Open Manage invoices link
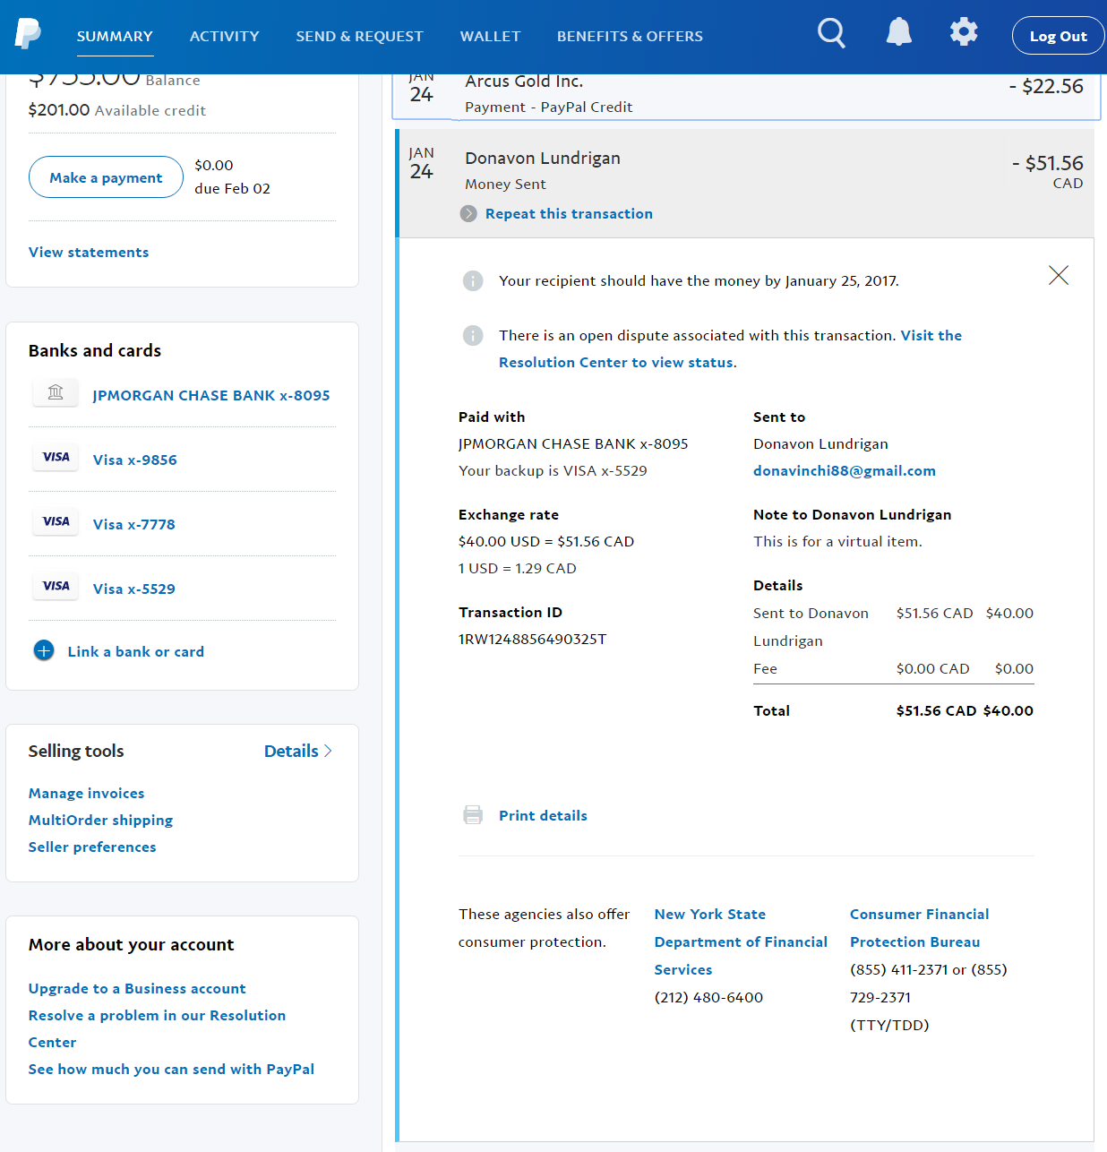1107x1152 pixels. point(86,793)
